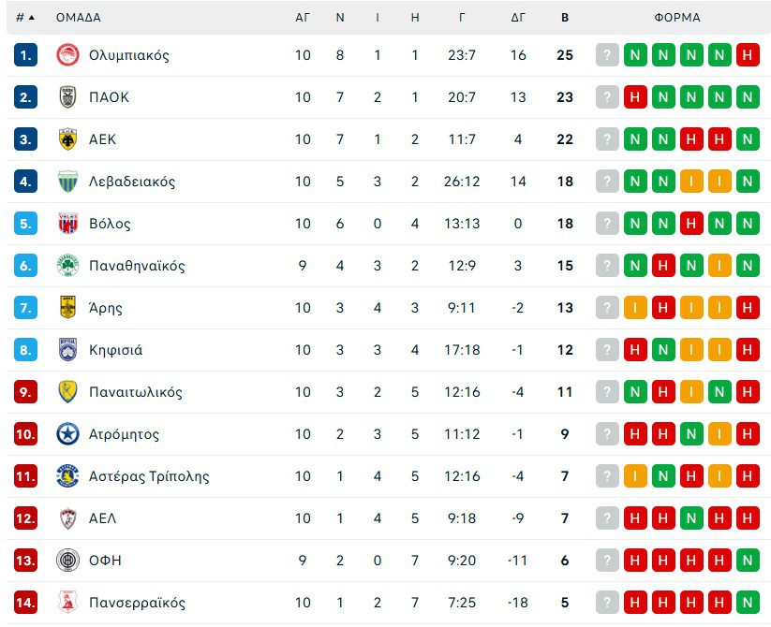The height and width of the screenshot is (627, 771).
Task: Click the green N form badge for ΟΦΗ
Action: (748, 561)
